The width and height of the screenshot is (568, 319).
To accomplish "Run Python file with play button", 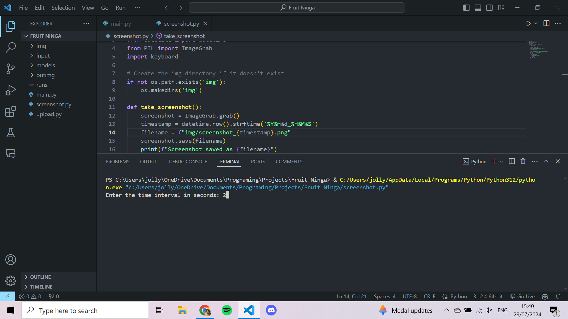I will pyautogui.click(x=529, y=23).
